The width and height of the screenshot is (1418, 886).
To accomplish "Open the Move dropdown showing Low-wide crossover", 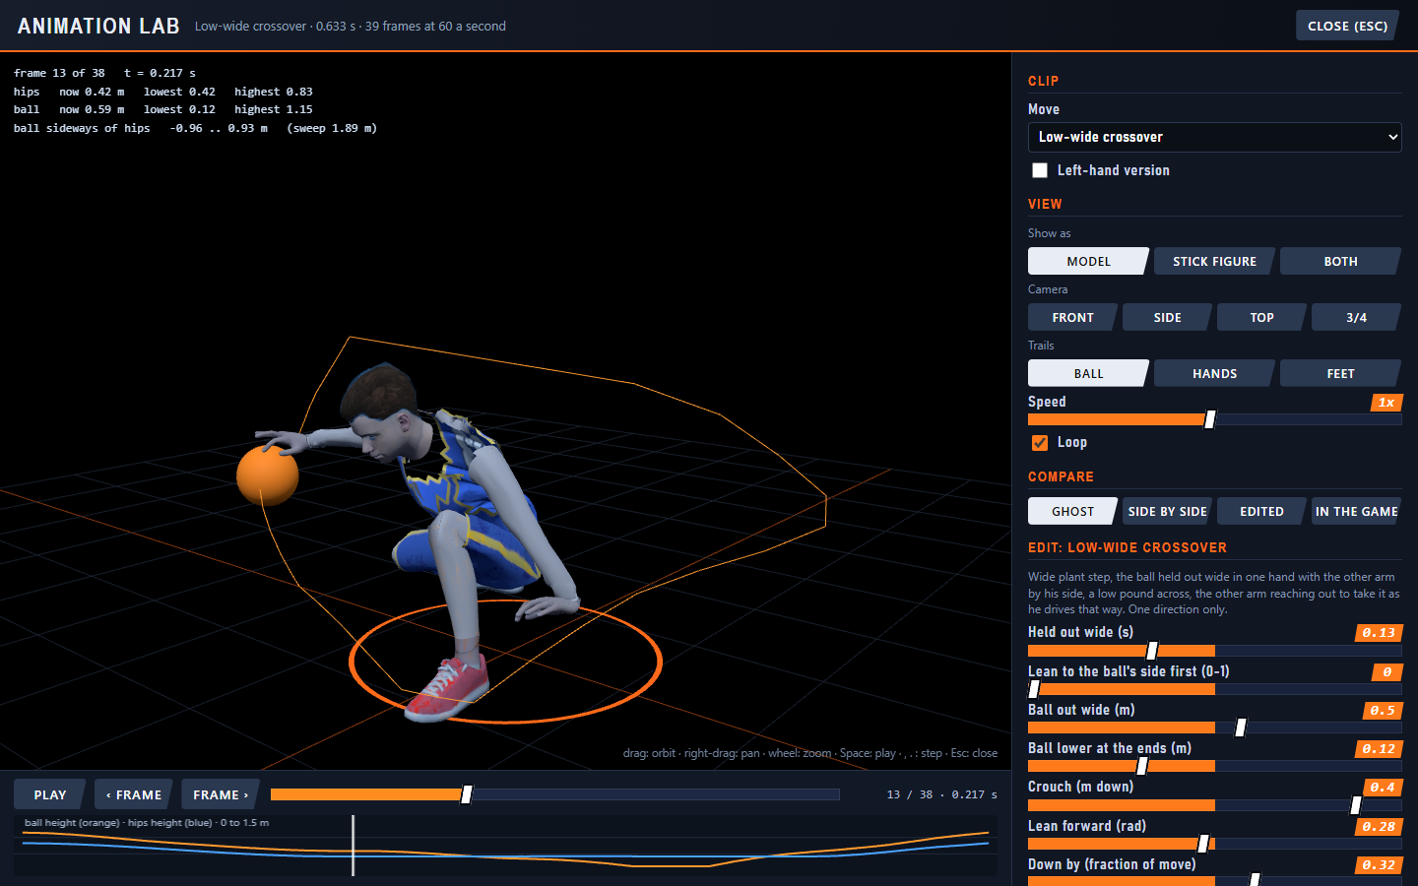I will [1214, 137].
